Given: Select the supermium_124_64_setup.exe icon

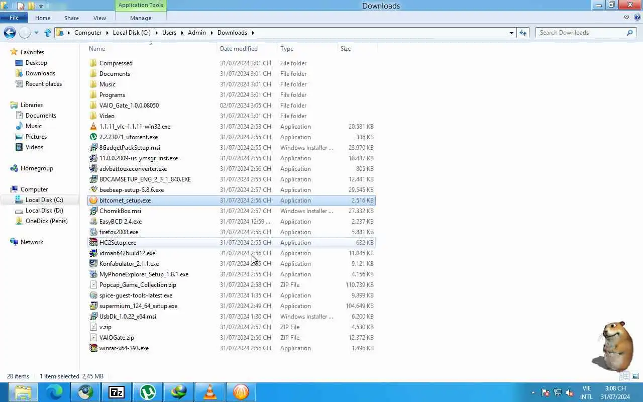Looking at the screenshot, I should (93, 306).
